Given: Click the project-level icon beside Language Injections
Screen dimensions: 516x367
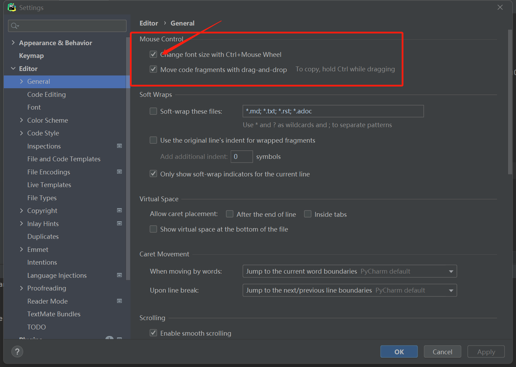Looking at the screenshot, I should (120, 275).
